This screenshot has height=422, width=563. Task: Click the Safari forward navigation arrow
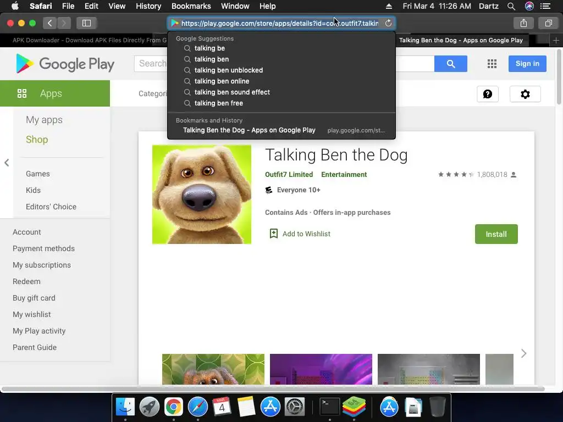[64, 23]
